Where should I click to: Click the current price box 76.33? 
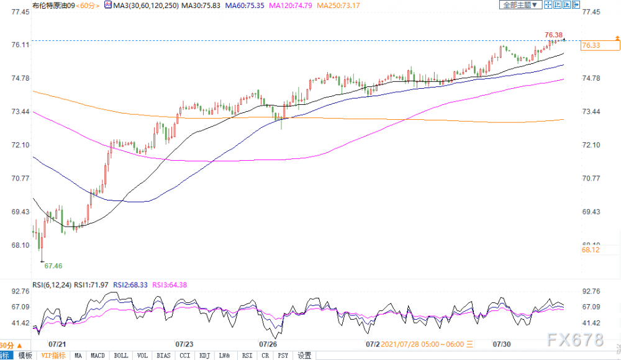(x=600, y=45)
